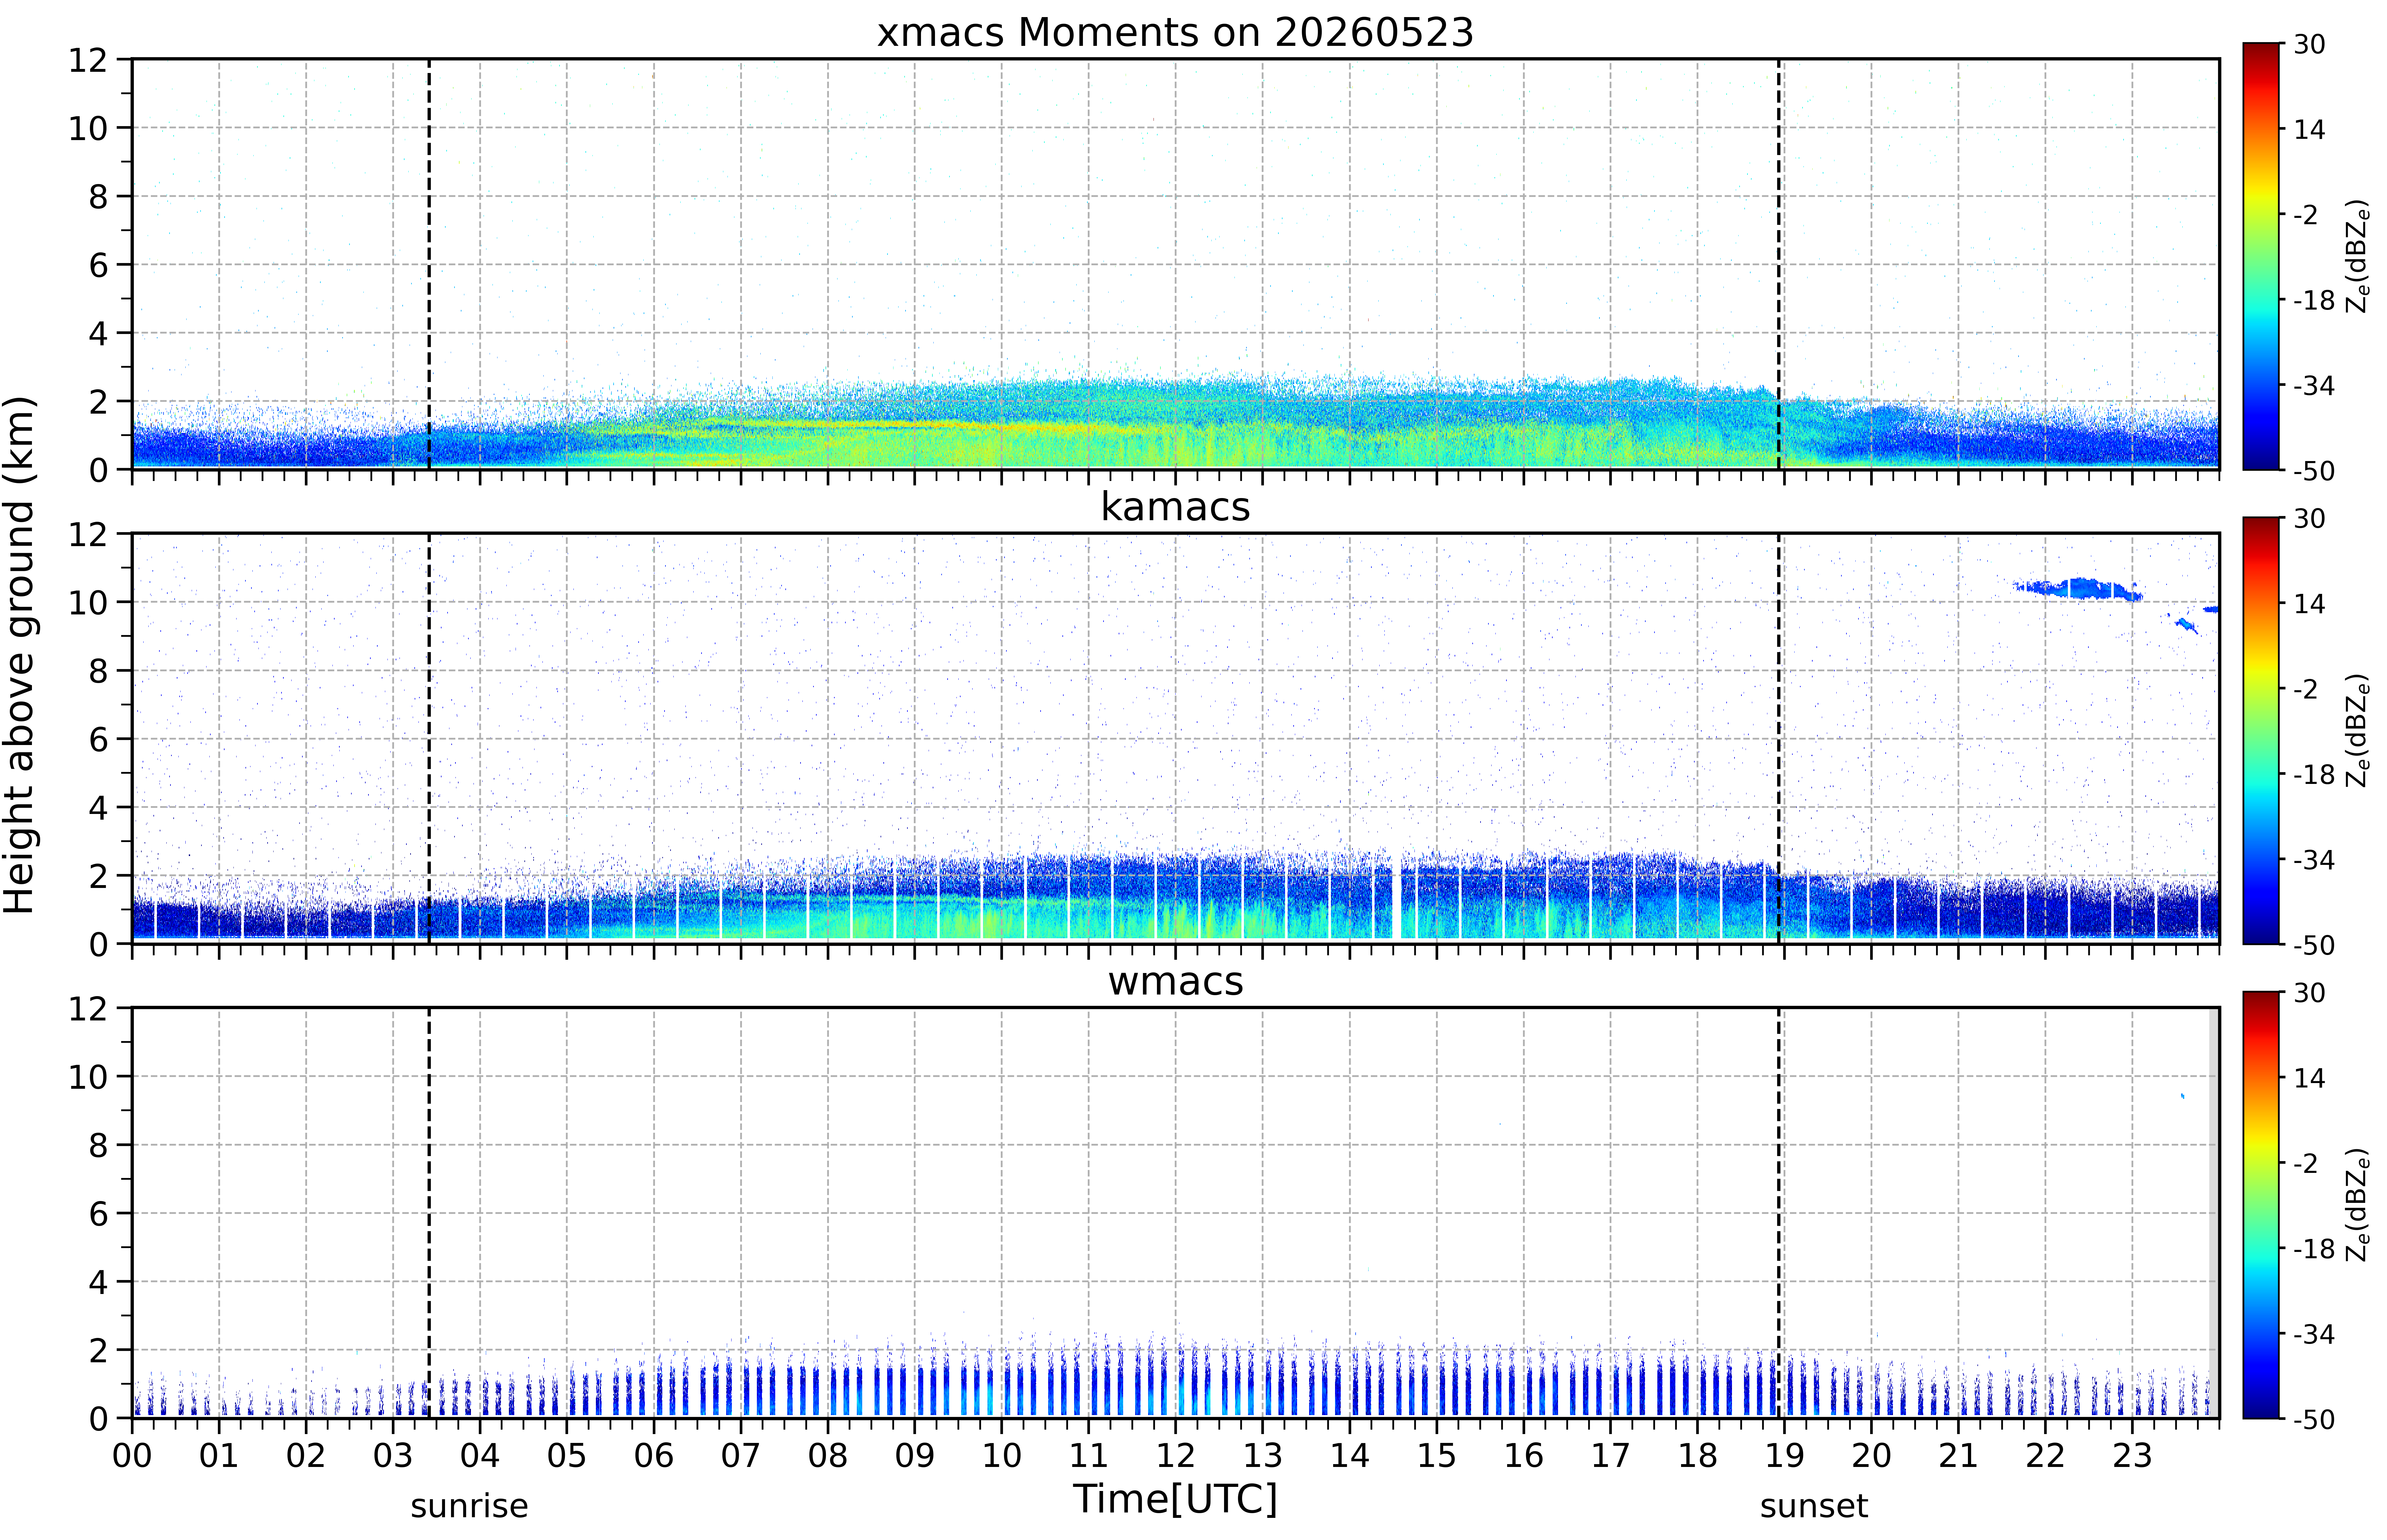Click the gray missing-data strip at wmacs panel end

(2214, 1213)
